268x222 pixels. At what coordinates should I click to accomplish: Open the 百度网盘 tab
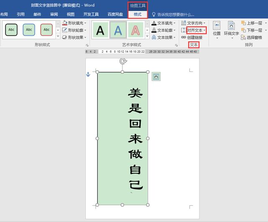(x=115, y=14)
